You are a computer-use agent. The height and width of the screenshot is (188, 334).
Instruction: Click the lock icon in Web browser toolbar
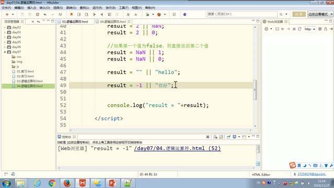[326, 29]
